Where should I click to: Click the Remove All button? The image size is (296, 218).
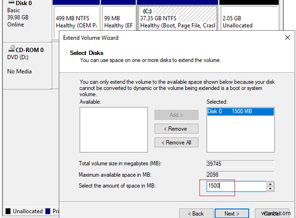(176, 143)
